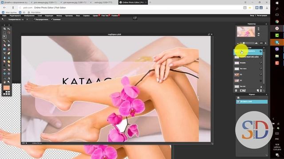
Task: Select the Pinch tool
Action: pos(9,74)
